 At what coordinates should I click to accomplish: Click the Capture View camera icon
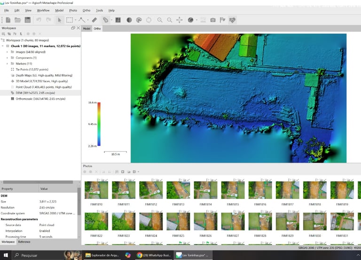(213, 20)
